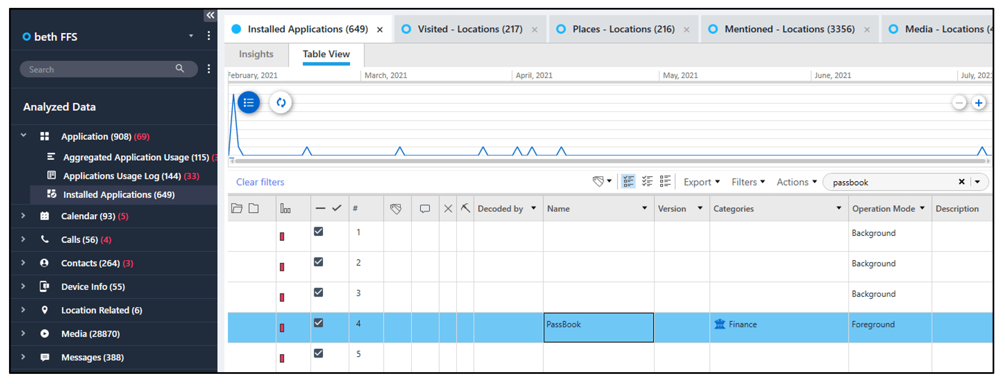
Task: Zoom in timeline with plus icon
Action: pos(979,103)
